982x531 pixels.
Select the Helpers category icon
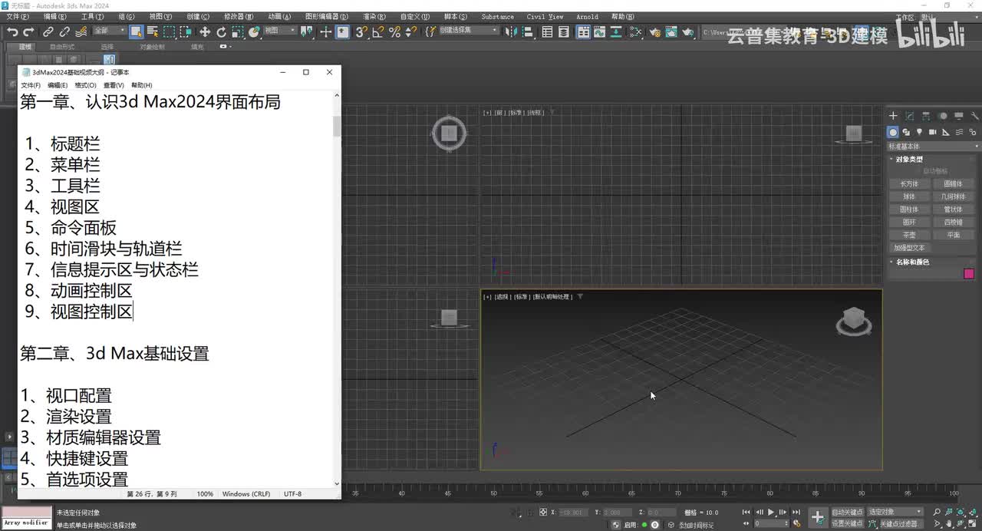945,132
